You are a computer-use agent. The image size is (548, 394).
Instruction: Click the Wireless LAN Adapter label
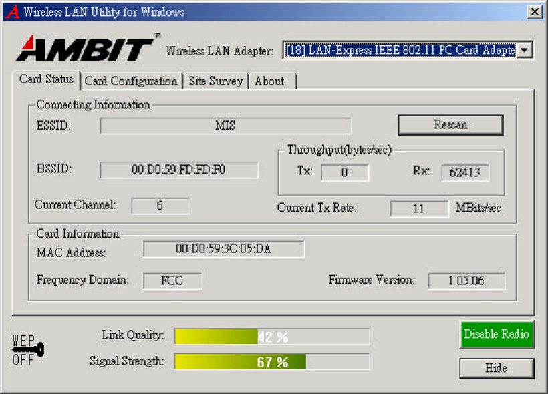click(x=219, y=51)
